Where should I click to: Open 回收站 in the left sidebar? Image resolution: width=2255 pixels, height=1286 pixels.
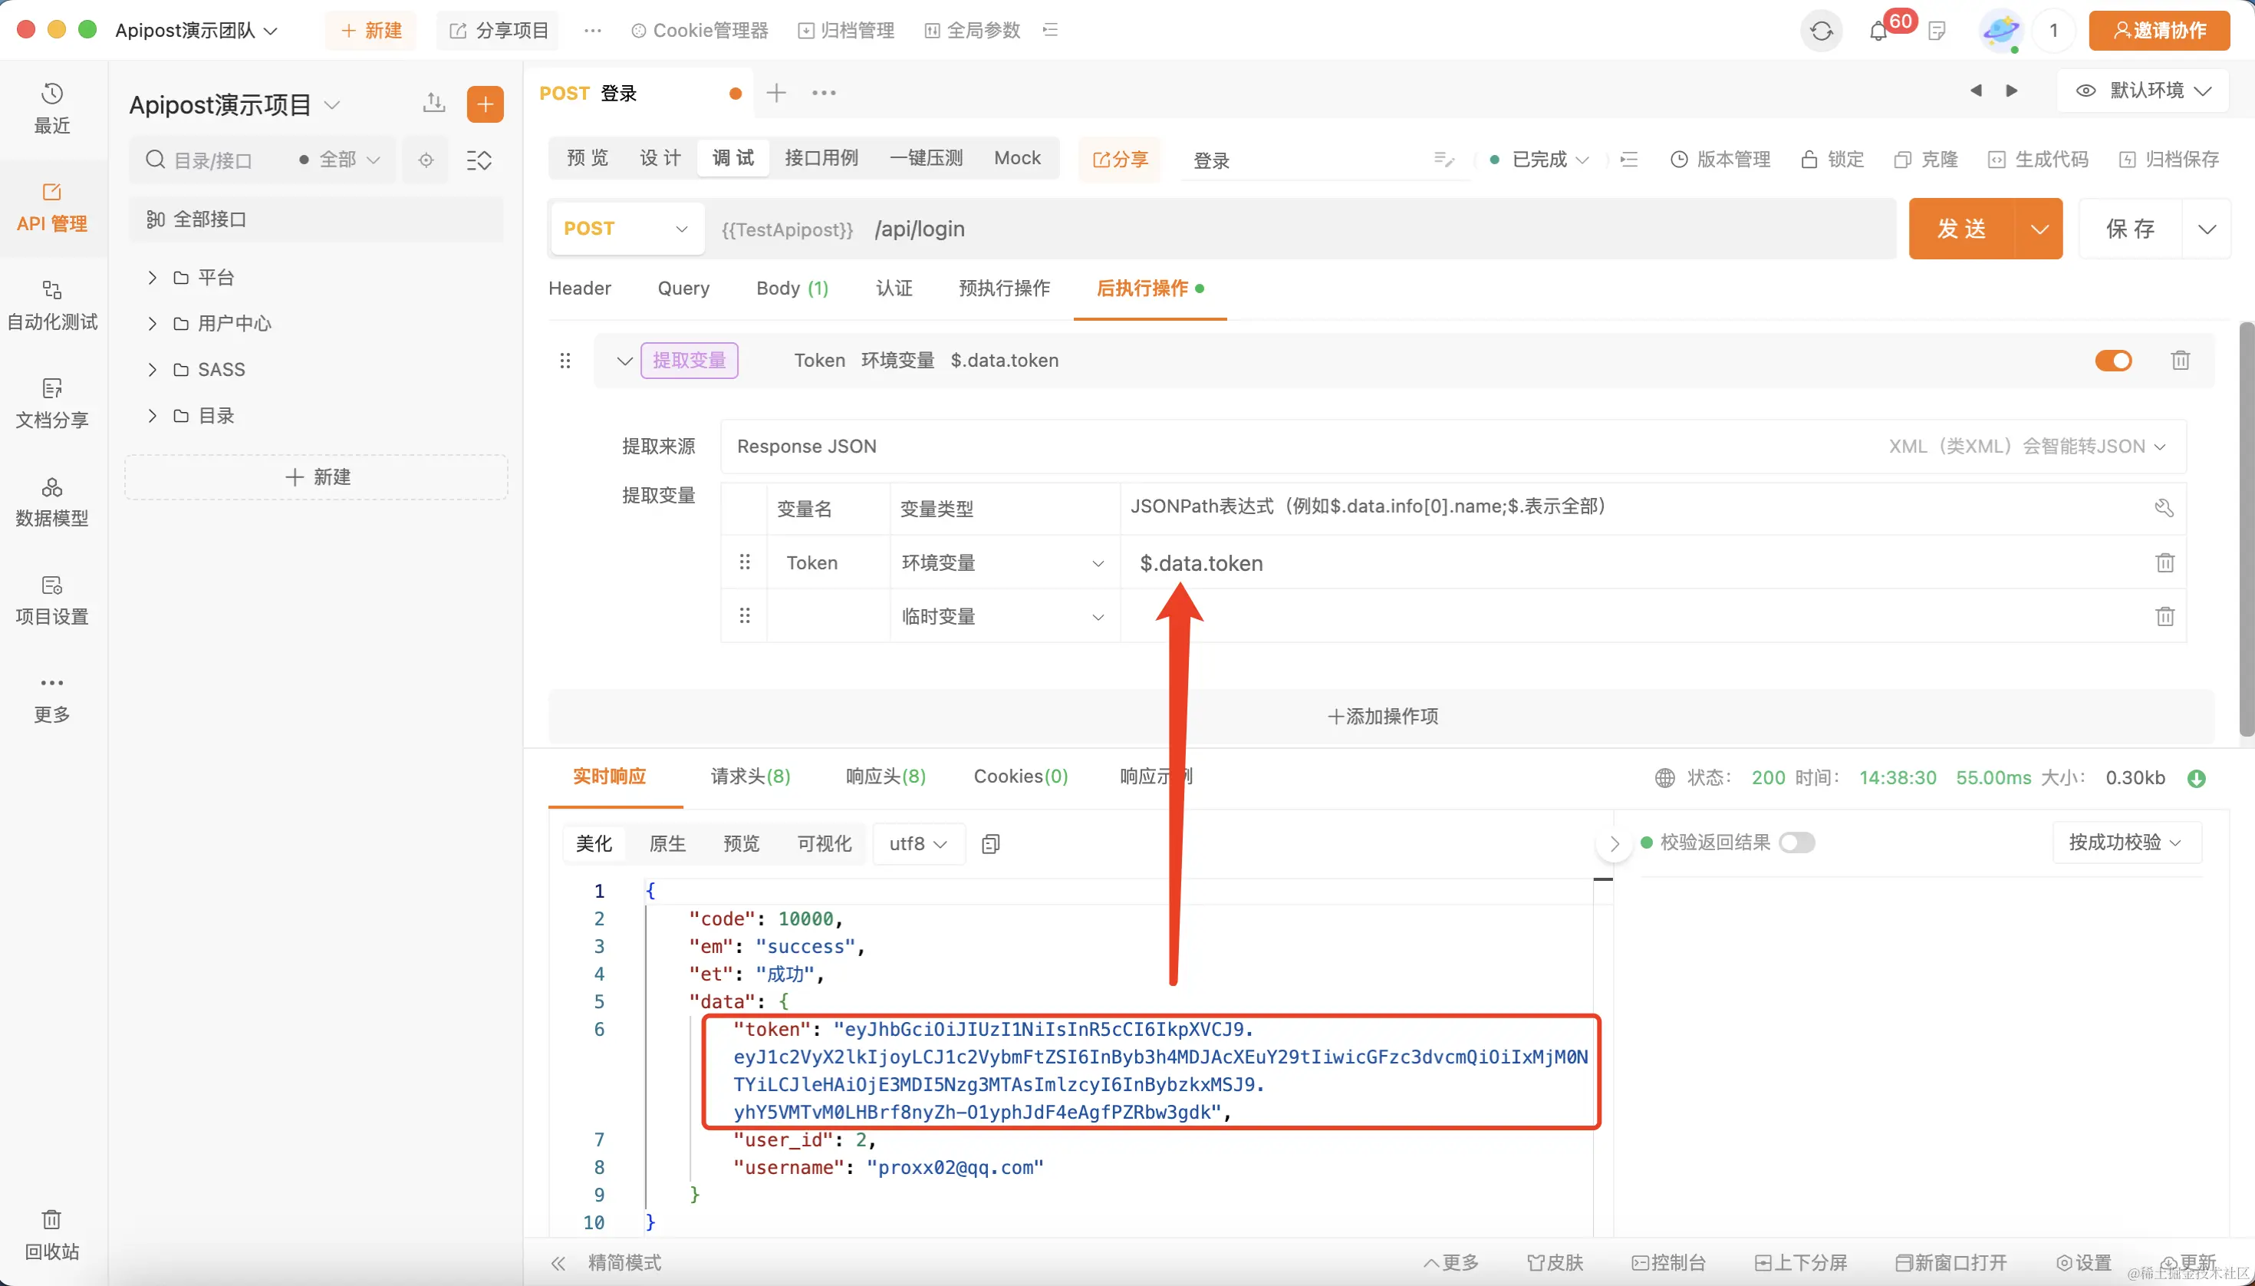pos(51,1234)
